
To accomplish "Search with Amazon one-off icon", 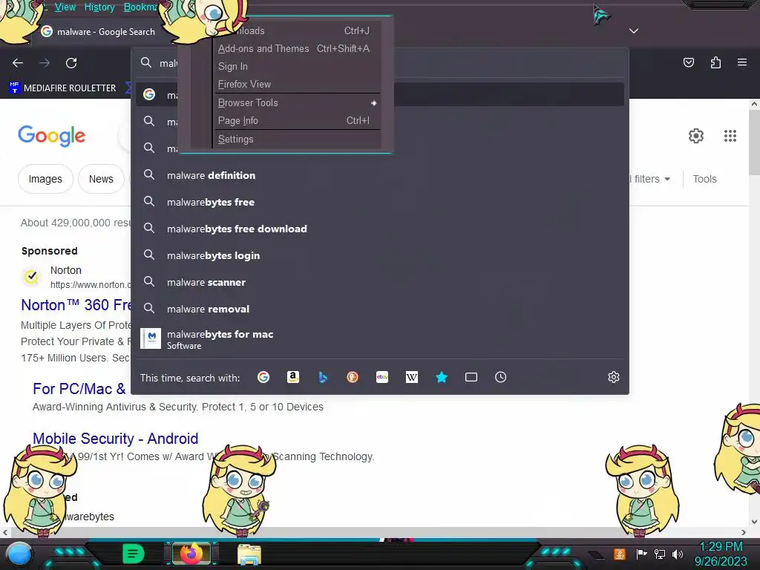I will 292,377.
